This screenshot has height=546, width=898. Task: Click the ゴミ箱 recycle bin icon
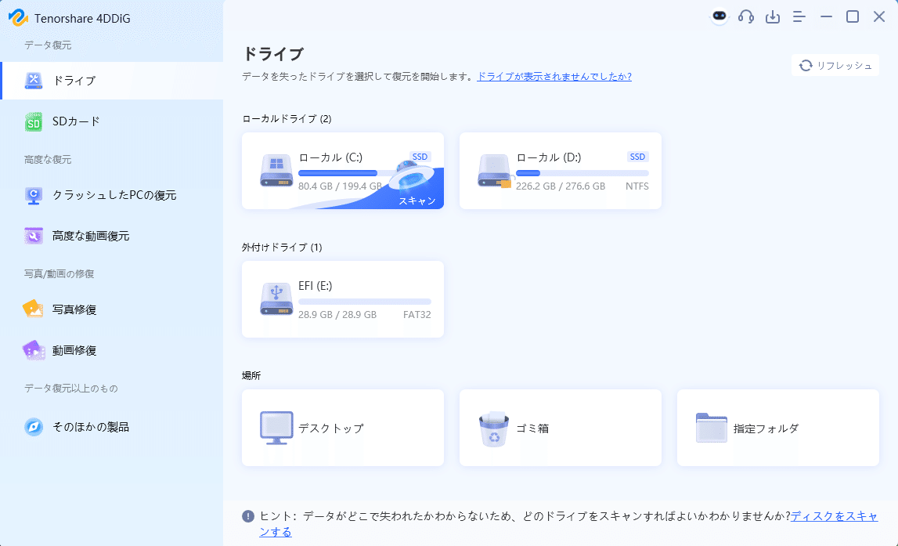[x=494, y=428]
